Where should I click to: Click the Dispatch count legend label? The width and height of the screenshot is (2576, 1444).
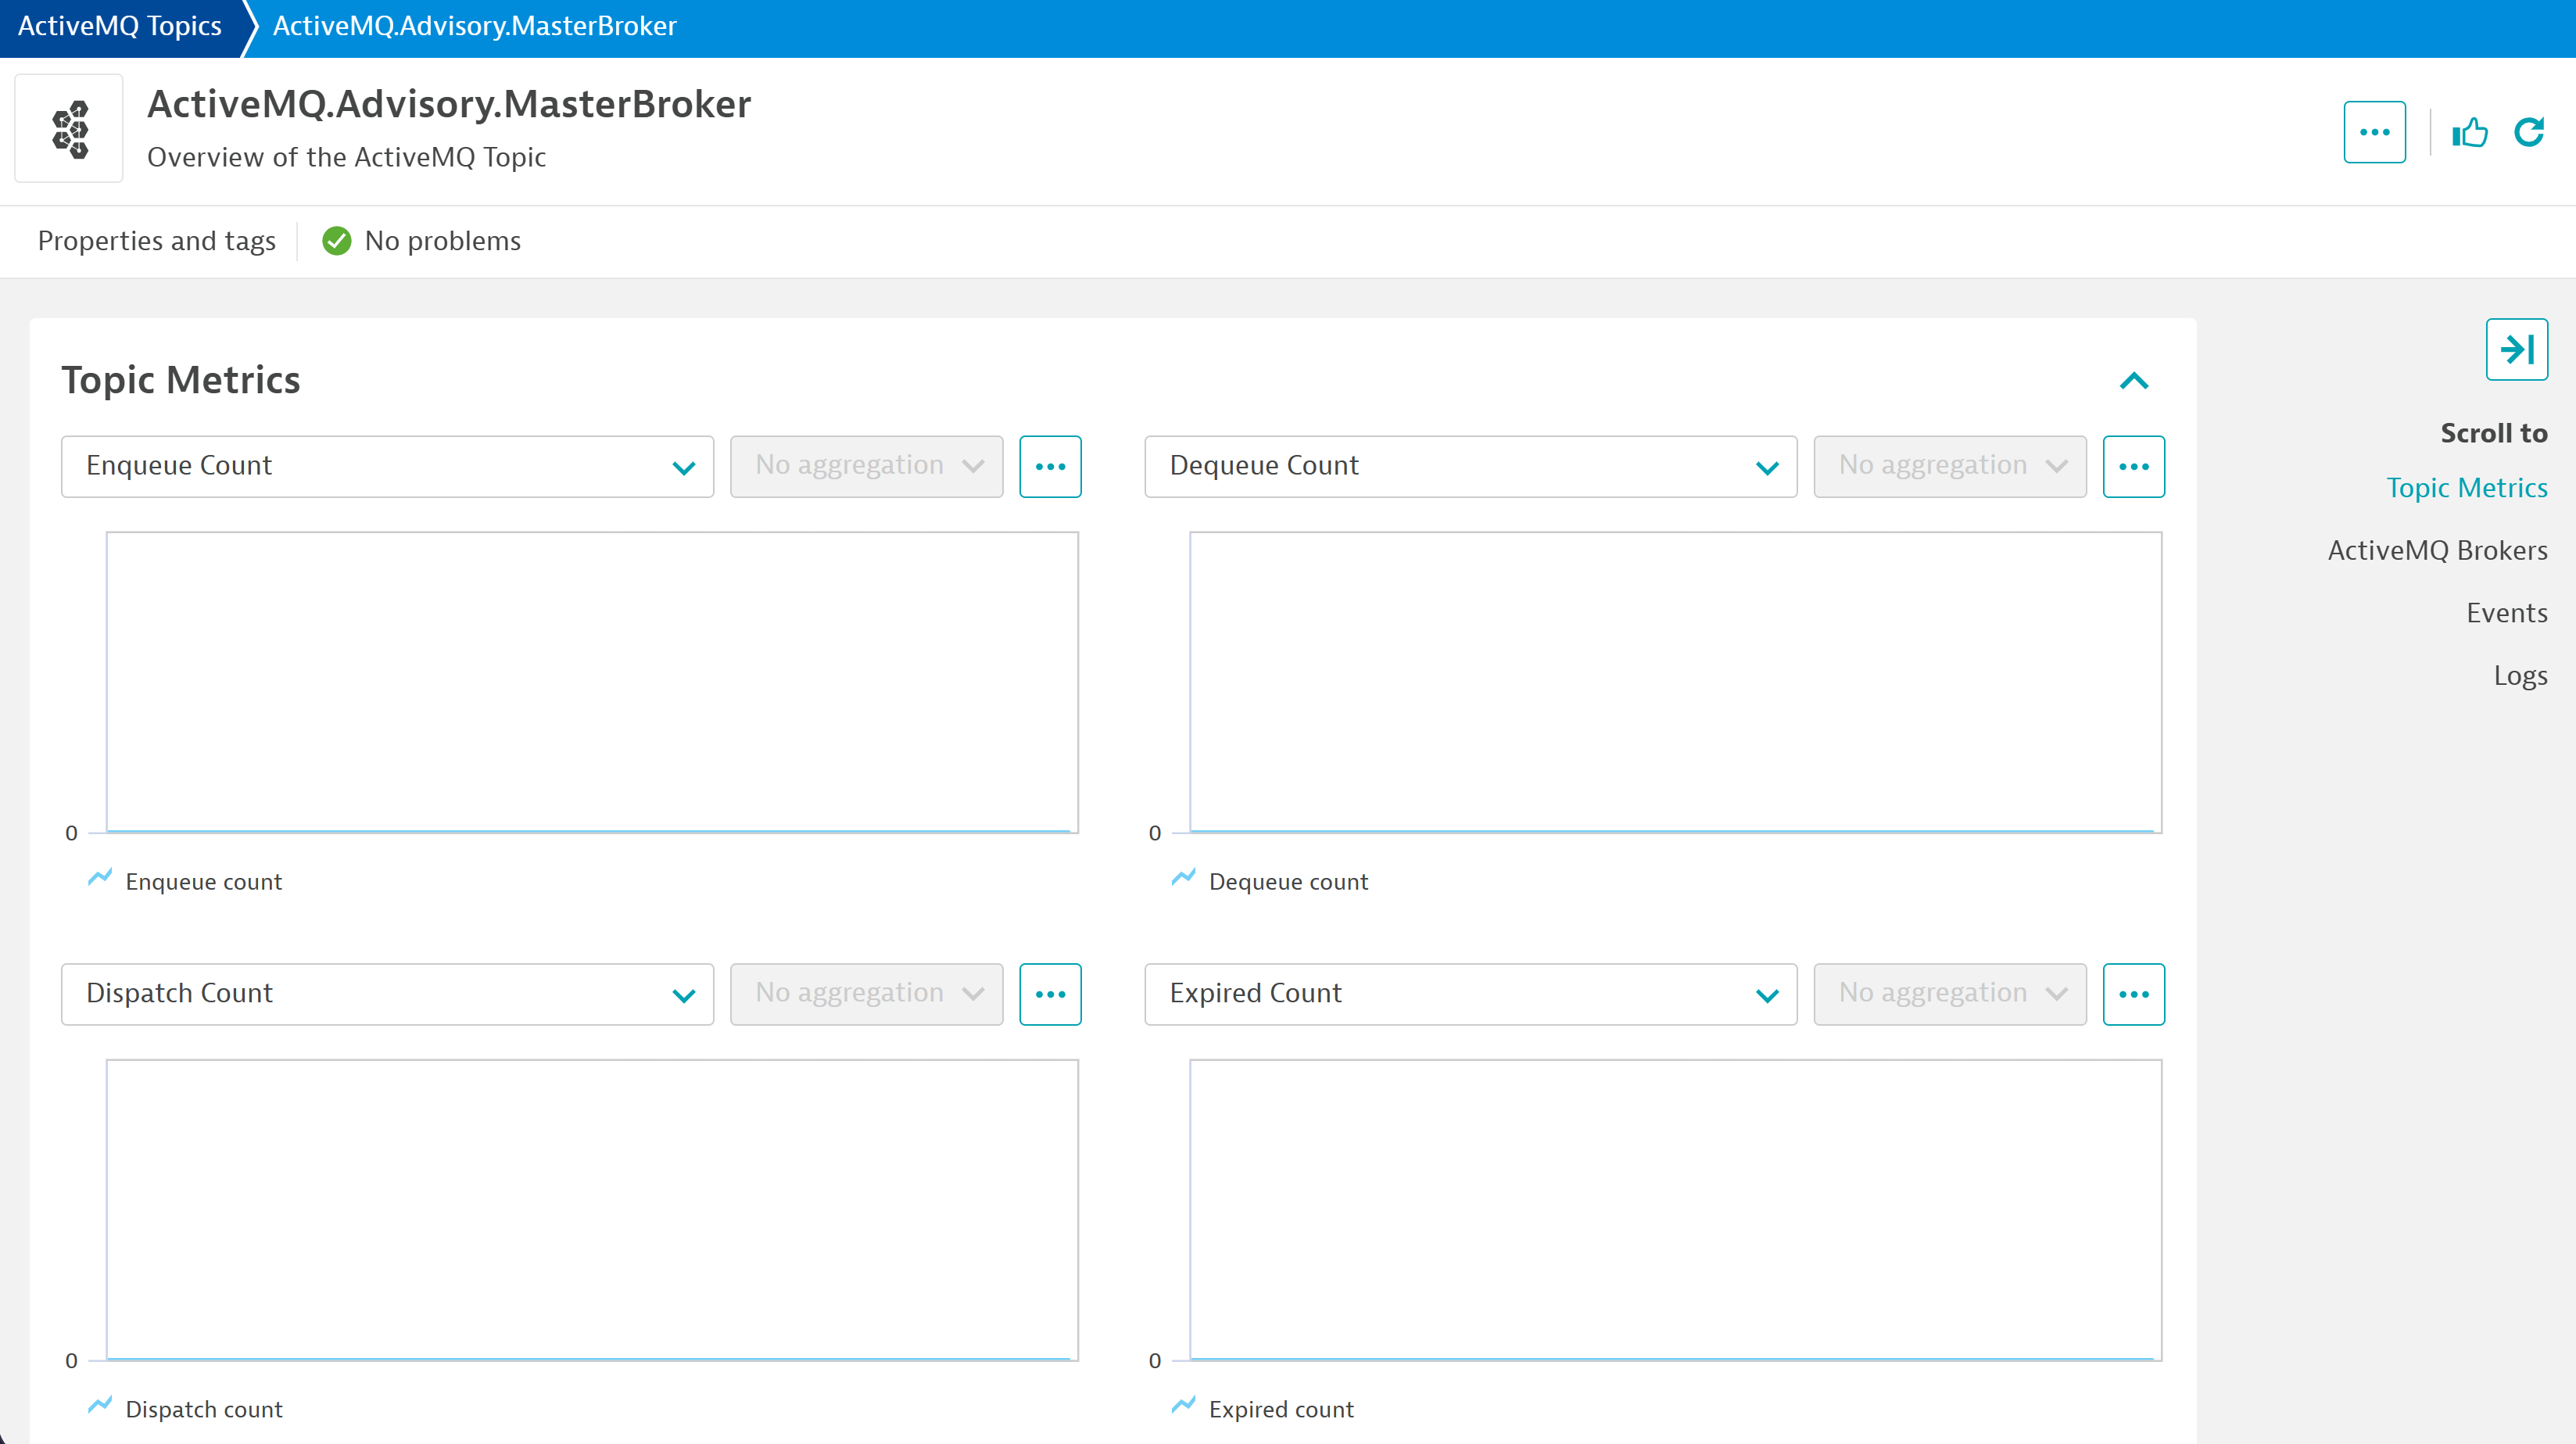point(204,1410)
